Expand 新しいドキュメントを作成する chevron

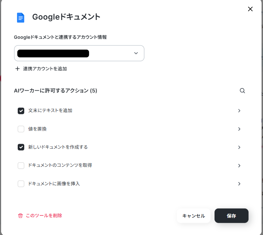click(239, 147)
